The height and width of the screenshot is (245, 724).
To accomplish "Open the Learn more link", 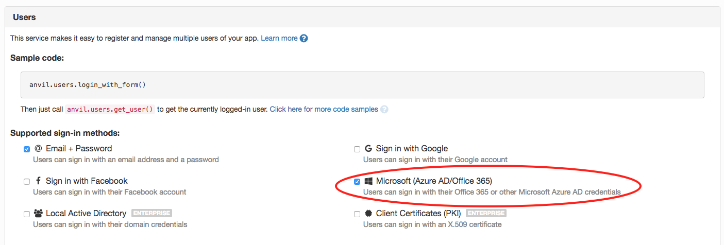I will (279, 38).
